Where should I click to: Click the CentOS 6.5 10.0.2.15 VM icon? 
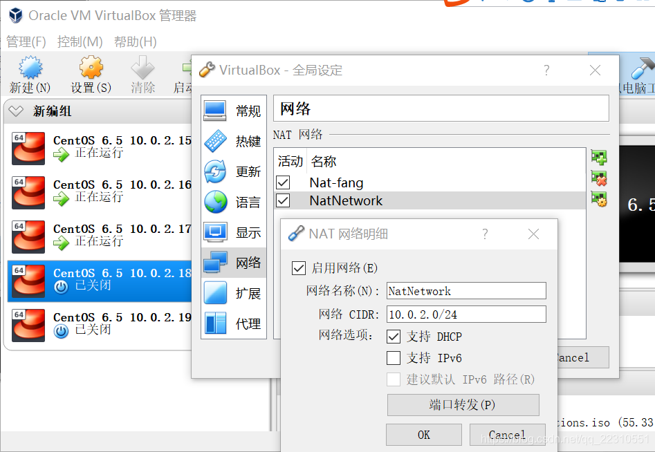pyautogui.click(x=28, y=148)
